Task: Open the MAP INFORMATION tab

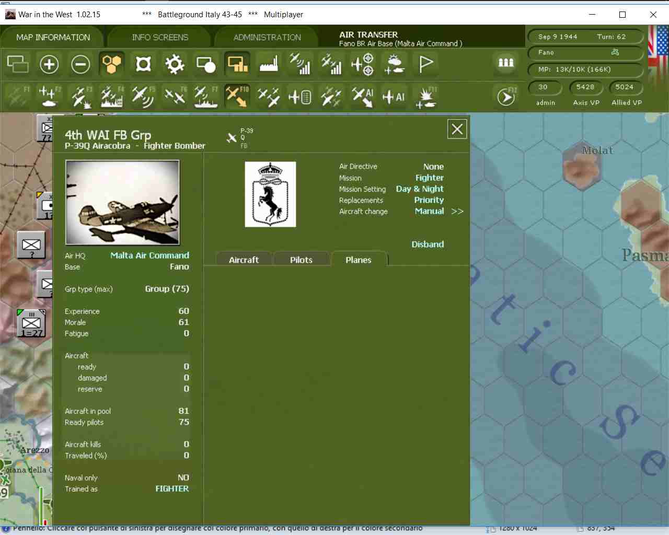Action: click(x=53, y=38)
